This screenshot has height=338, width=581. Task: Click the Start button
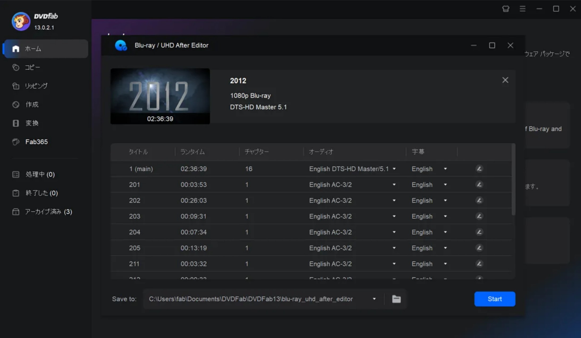click(495, 299)
